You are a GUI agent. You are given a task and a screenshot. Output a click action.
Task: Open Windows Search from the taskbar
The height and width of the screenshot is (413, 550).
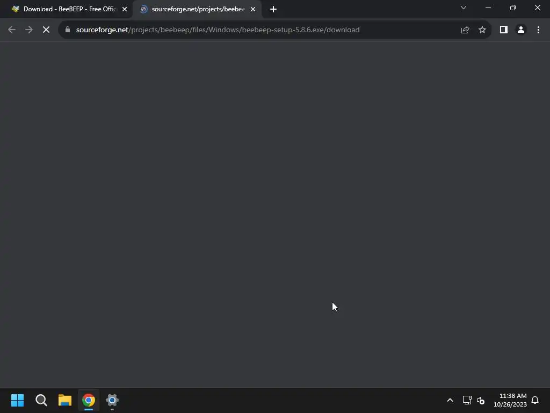(41, 400)
